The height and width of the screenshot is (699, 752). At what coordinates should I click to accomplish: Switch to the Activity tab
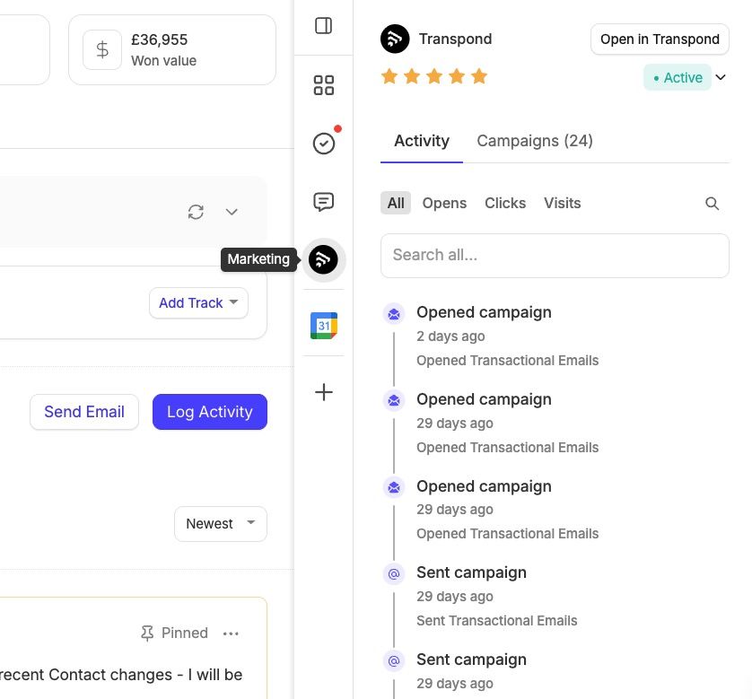coord(422,141)
